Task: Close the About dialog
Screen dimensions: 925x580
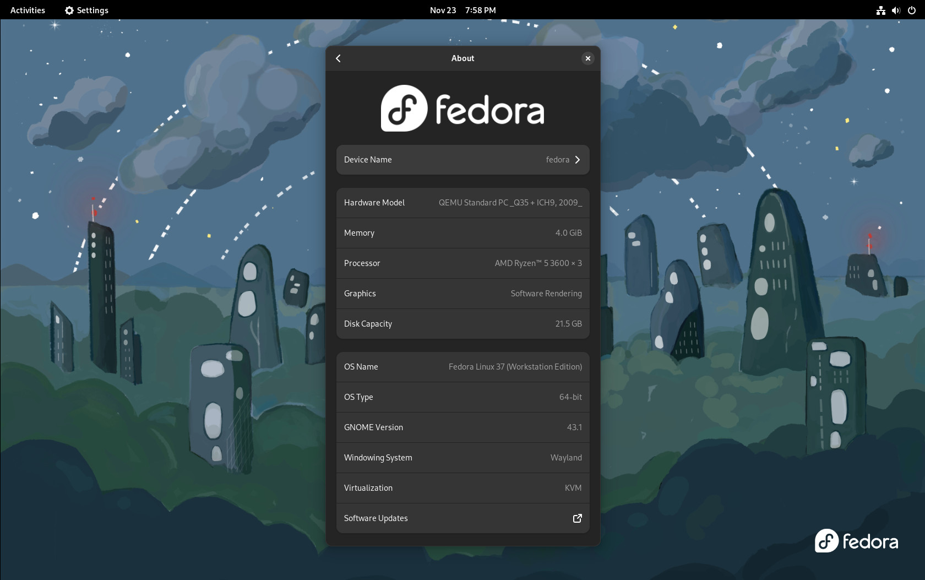Action: pos(588,58)
